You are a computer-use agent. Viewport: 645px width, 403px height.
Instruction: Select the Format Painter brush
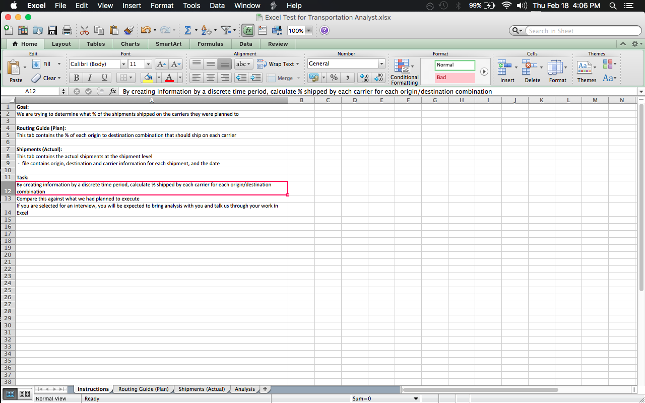coord(128,30)
